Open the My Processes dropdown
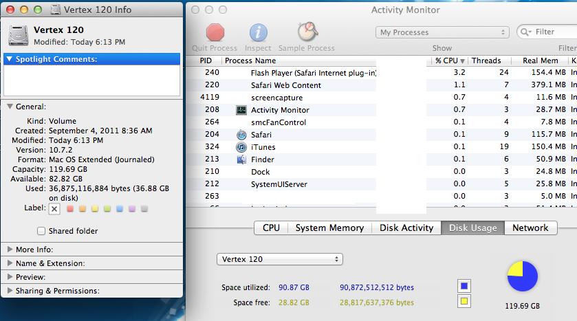577x321 pixels. click(x=442, y=32)
